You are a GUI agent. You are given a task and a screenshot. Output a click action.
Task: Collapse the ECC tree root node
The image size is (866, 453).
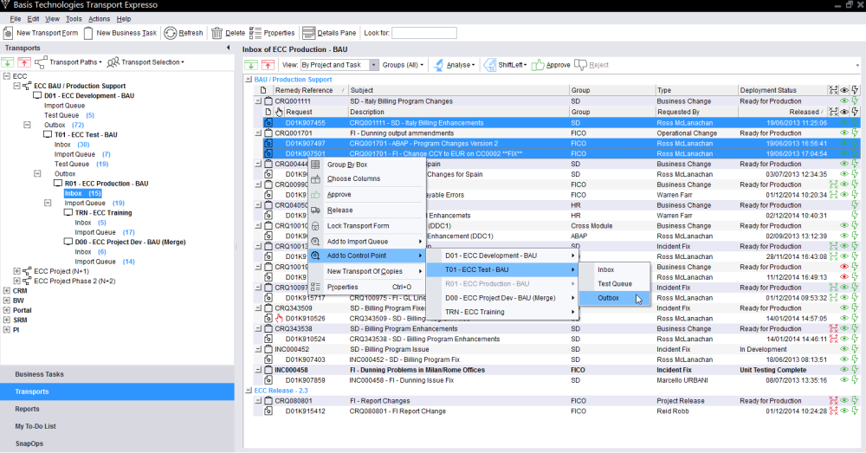[7, 76]
